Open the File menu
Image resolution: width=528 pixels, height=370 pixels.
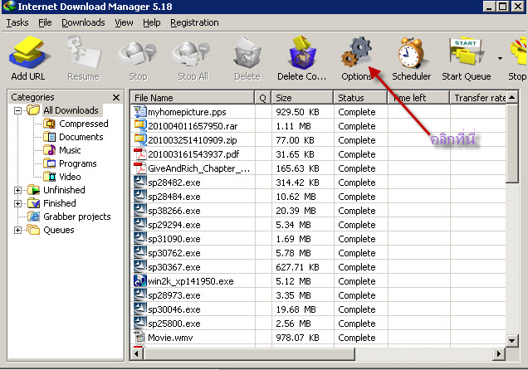tap(45, 22)
